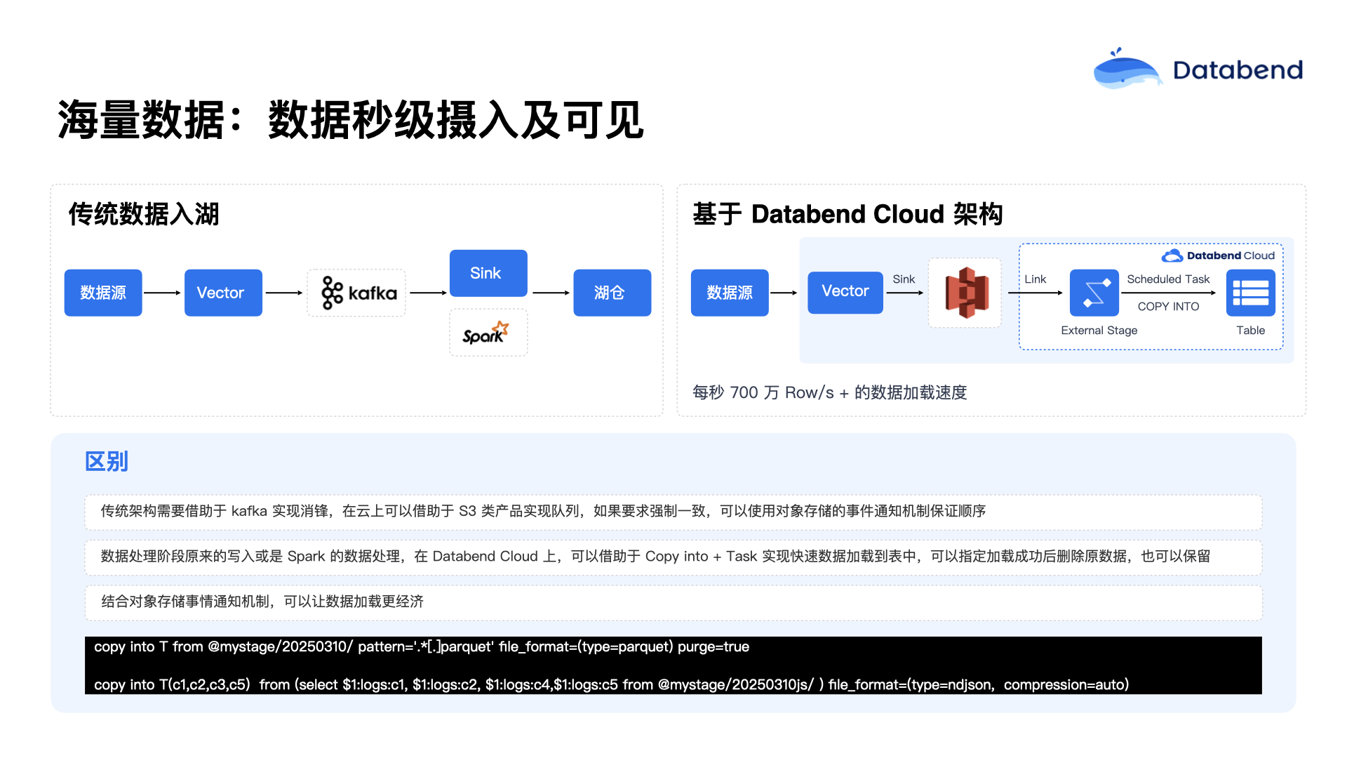
Task: Click the slide title 海量数据：数据秒级摄入及可见
Action: pyautogui.click(x=351, y=120)
